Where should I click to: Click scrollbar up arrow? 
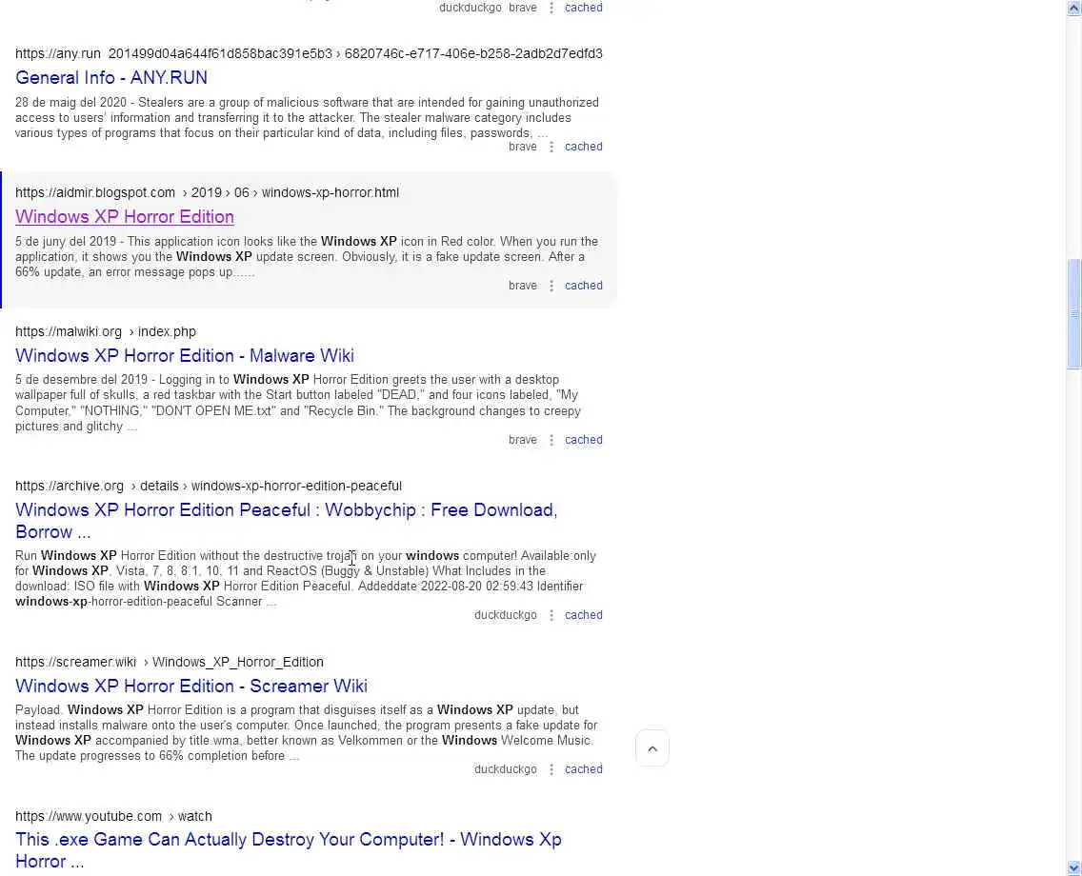[x=1073, y=8]
